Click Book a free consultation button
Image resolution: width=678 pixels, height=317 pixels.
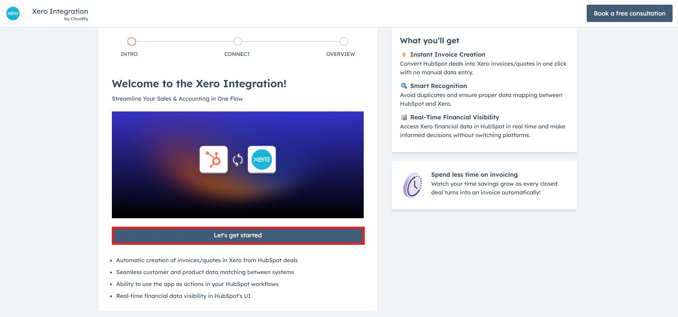(629, 13)
